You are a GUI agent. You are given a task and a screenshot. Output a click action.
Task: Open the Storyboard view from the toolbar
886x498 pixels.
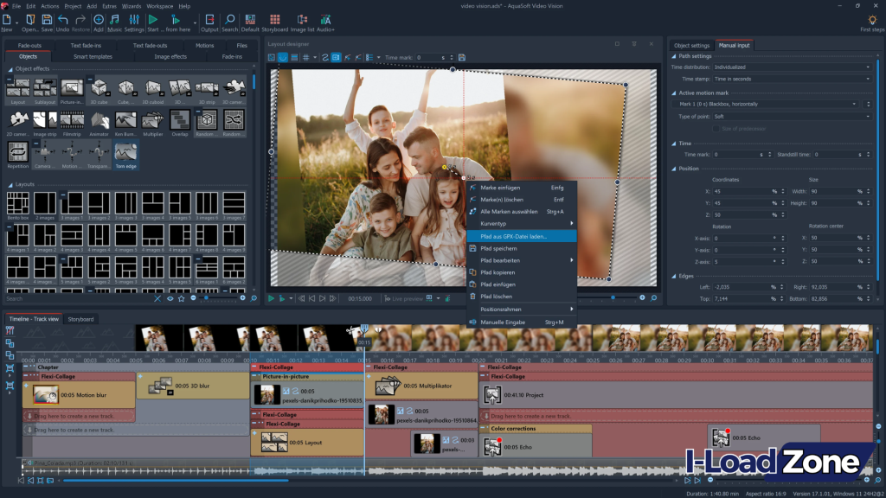[x=275, y=19]
